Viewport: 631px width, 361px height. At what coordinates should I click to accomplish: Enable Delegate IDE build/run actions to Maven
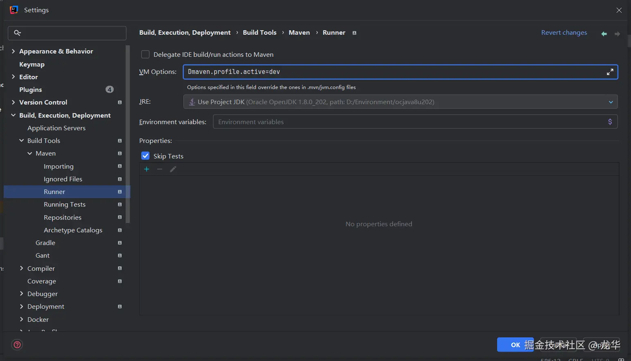[145, 54]
